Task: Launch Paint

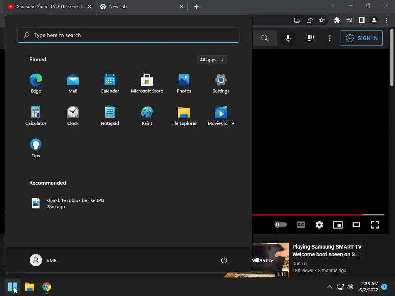Action: tap(147, 116)
